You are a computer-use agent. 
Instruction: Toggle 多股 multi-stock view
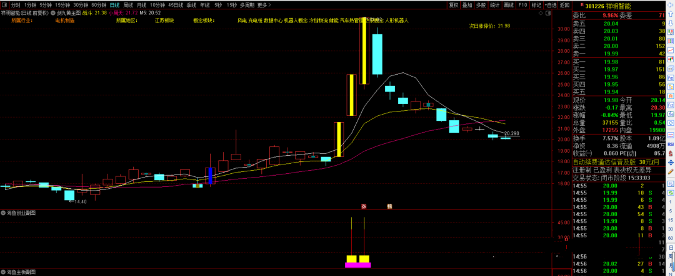(x=481, y=5)
